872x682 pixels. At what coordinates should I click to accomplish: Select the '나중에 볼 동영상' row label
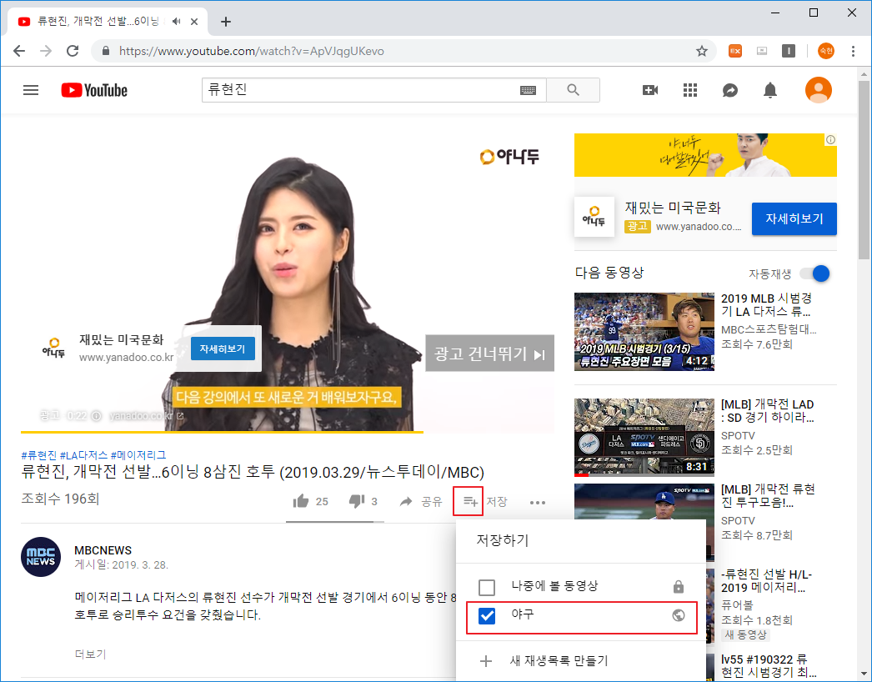(554, 586)
